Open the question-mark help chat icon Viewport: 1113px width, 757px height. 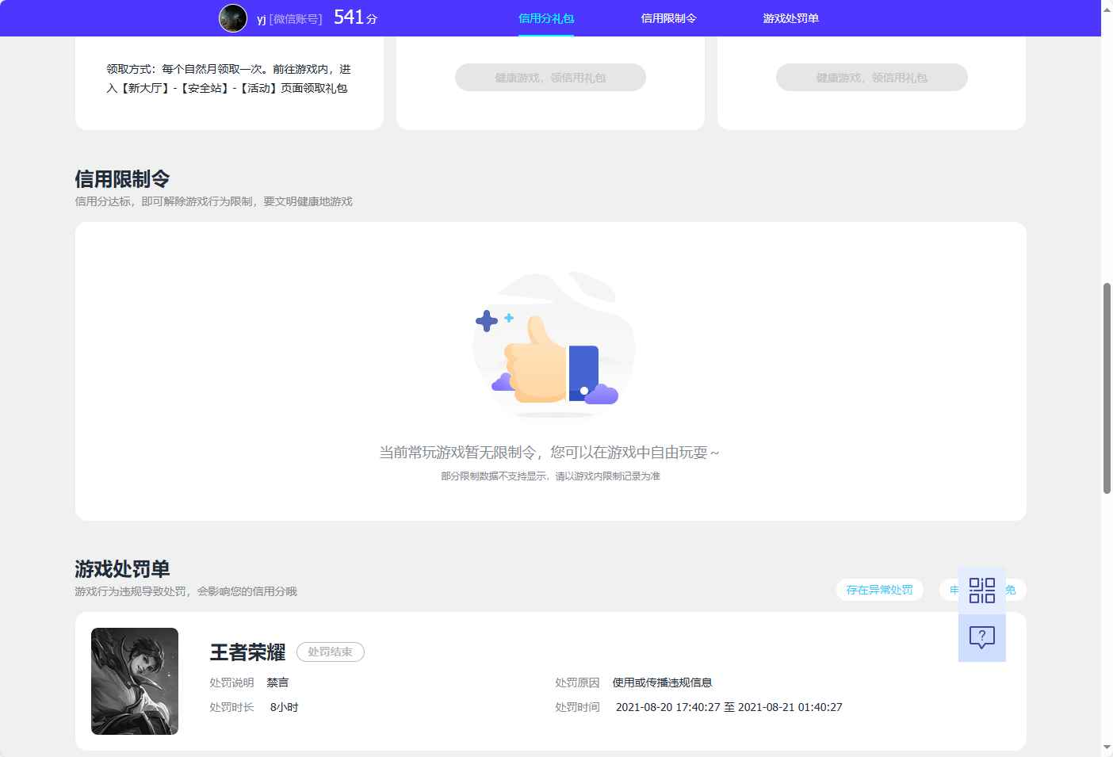tap(981, 637)
